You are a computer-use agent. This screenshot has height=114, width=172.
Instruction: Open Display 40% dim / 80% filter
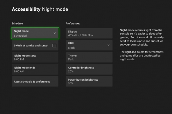[x=89, y=33]
